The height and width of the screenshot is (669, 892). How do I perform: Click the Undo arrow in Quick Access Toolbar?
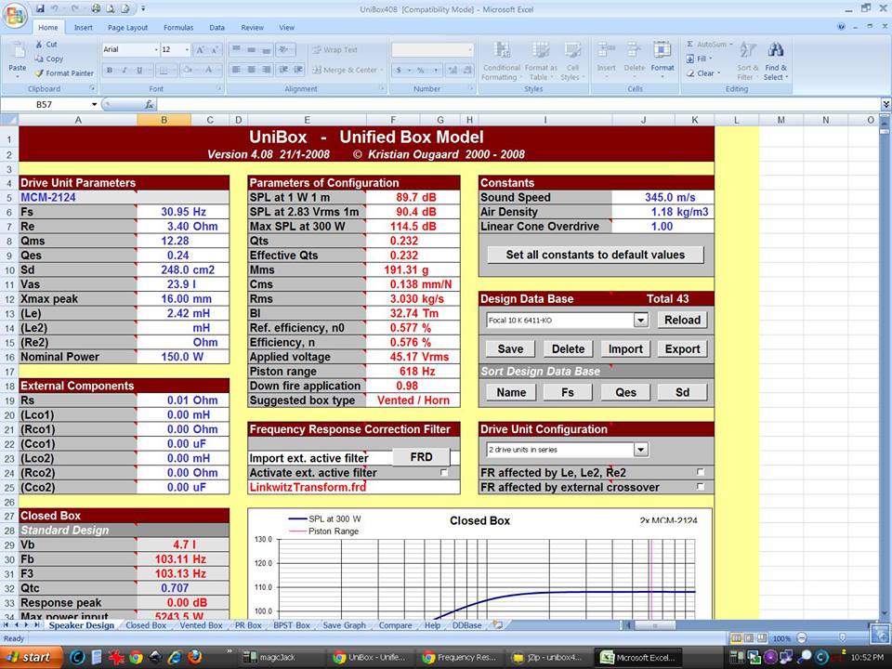tap(55, 8)
